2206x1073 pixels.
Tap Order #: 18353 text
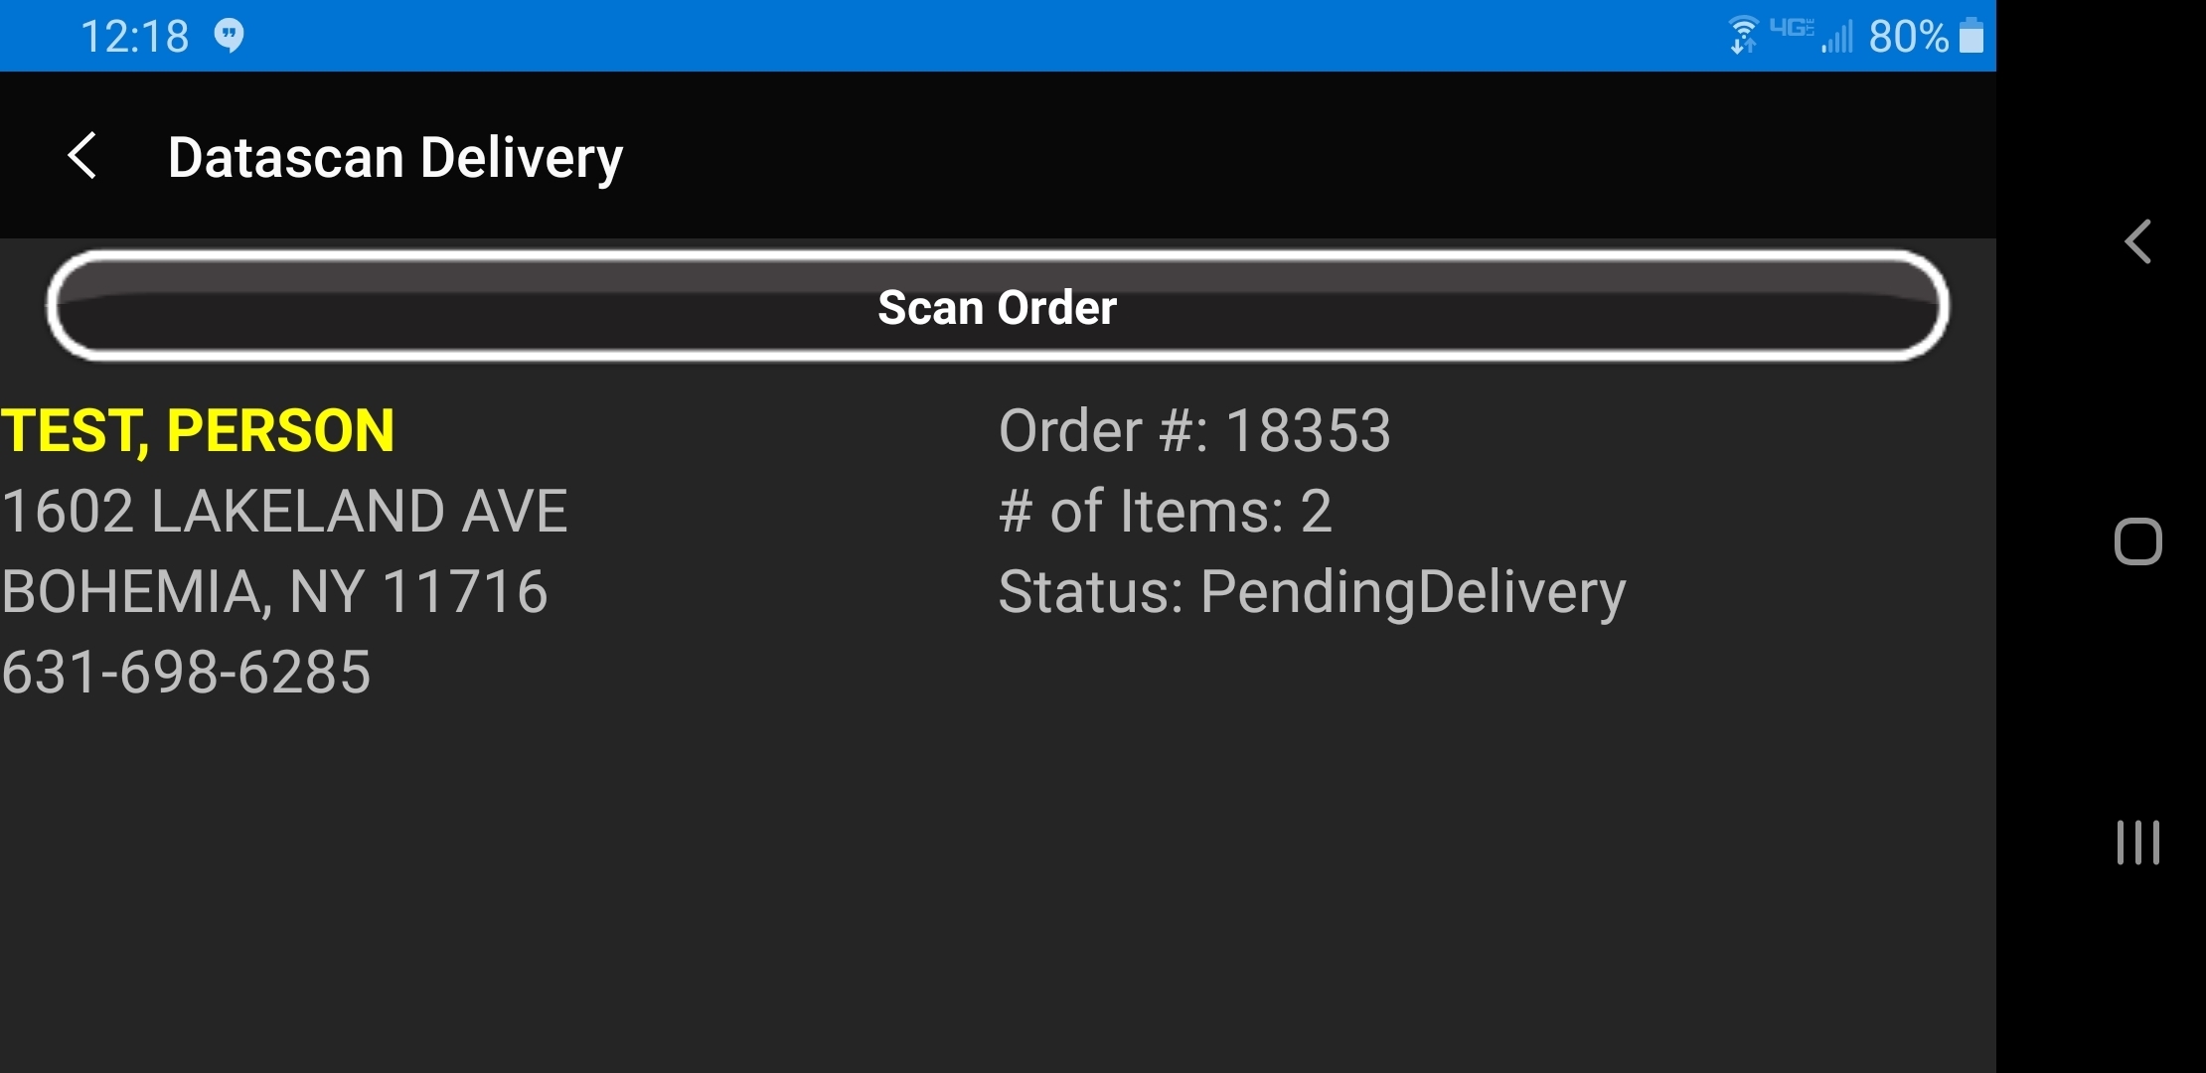[1194, 429]
